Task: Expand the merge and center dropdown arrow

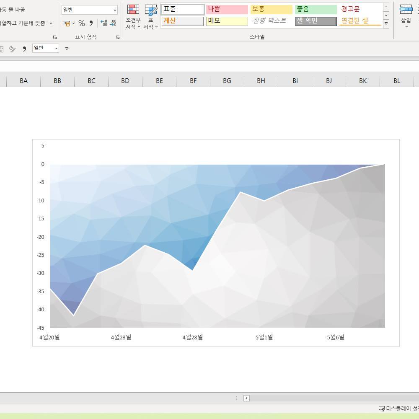Action: click(51, 23)
